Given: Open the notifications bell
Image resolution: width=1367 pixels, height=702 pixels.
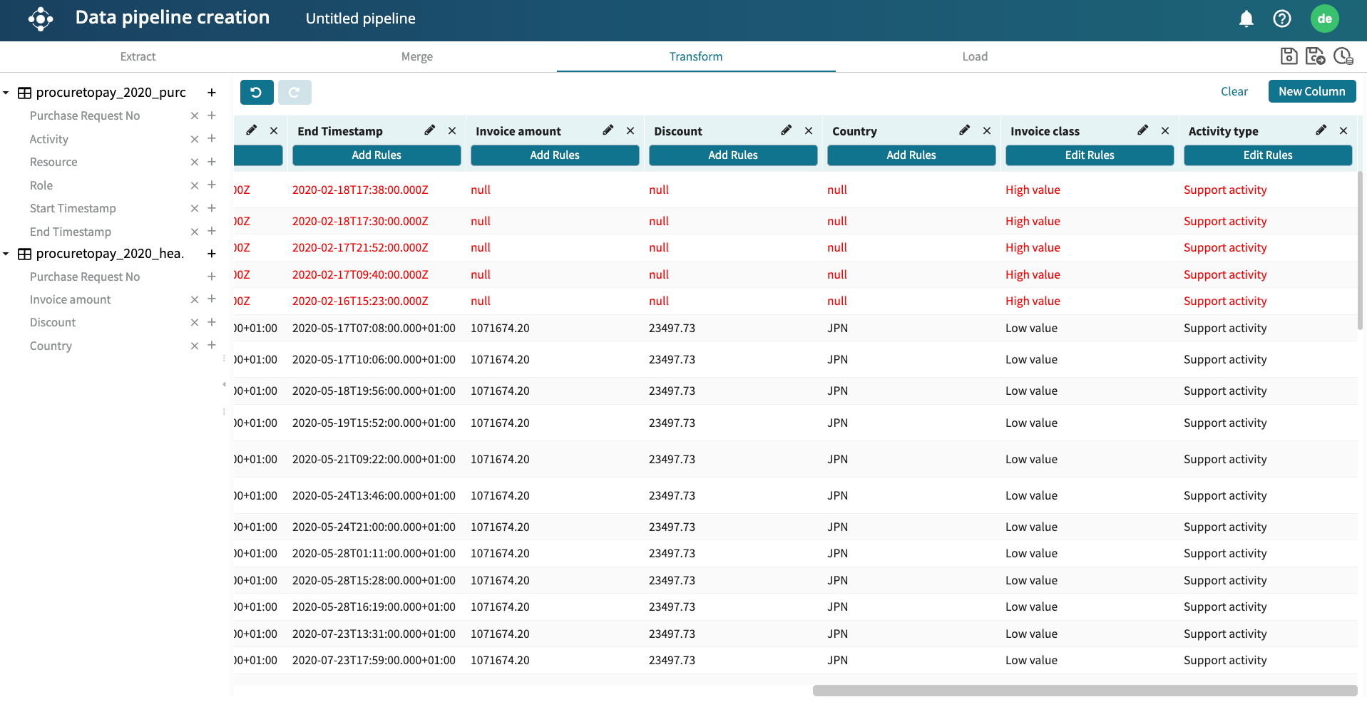Looking at the screenshot, I should (1246, 19).
